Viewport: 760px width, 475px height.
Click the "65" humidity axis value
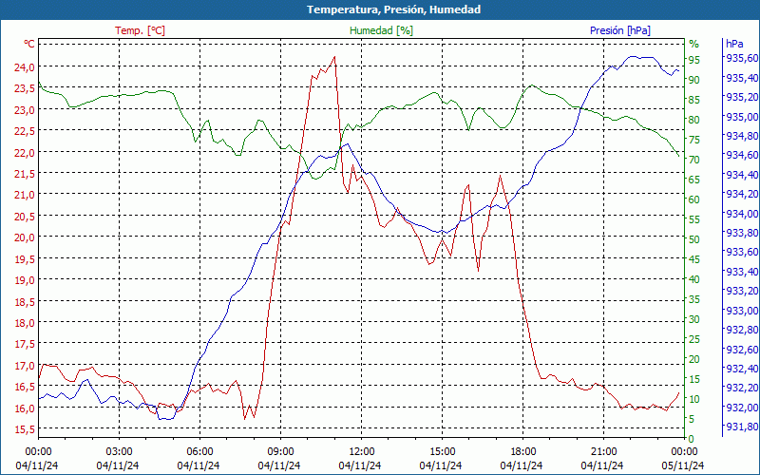point(694,180)
